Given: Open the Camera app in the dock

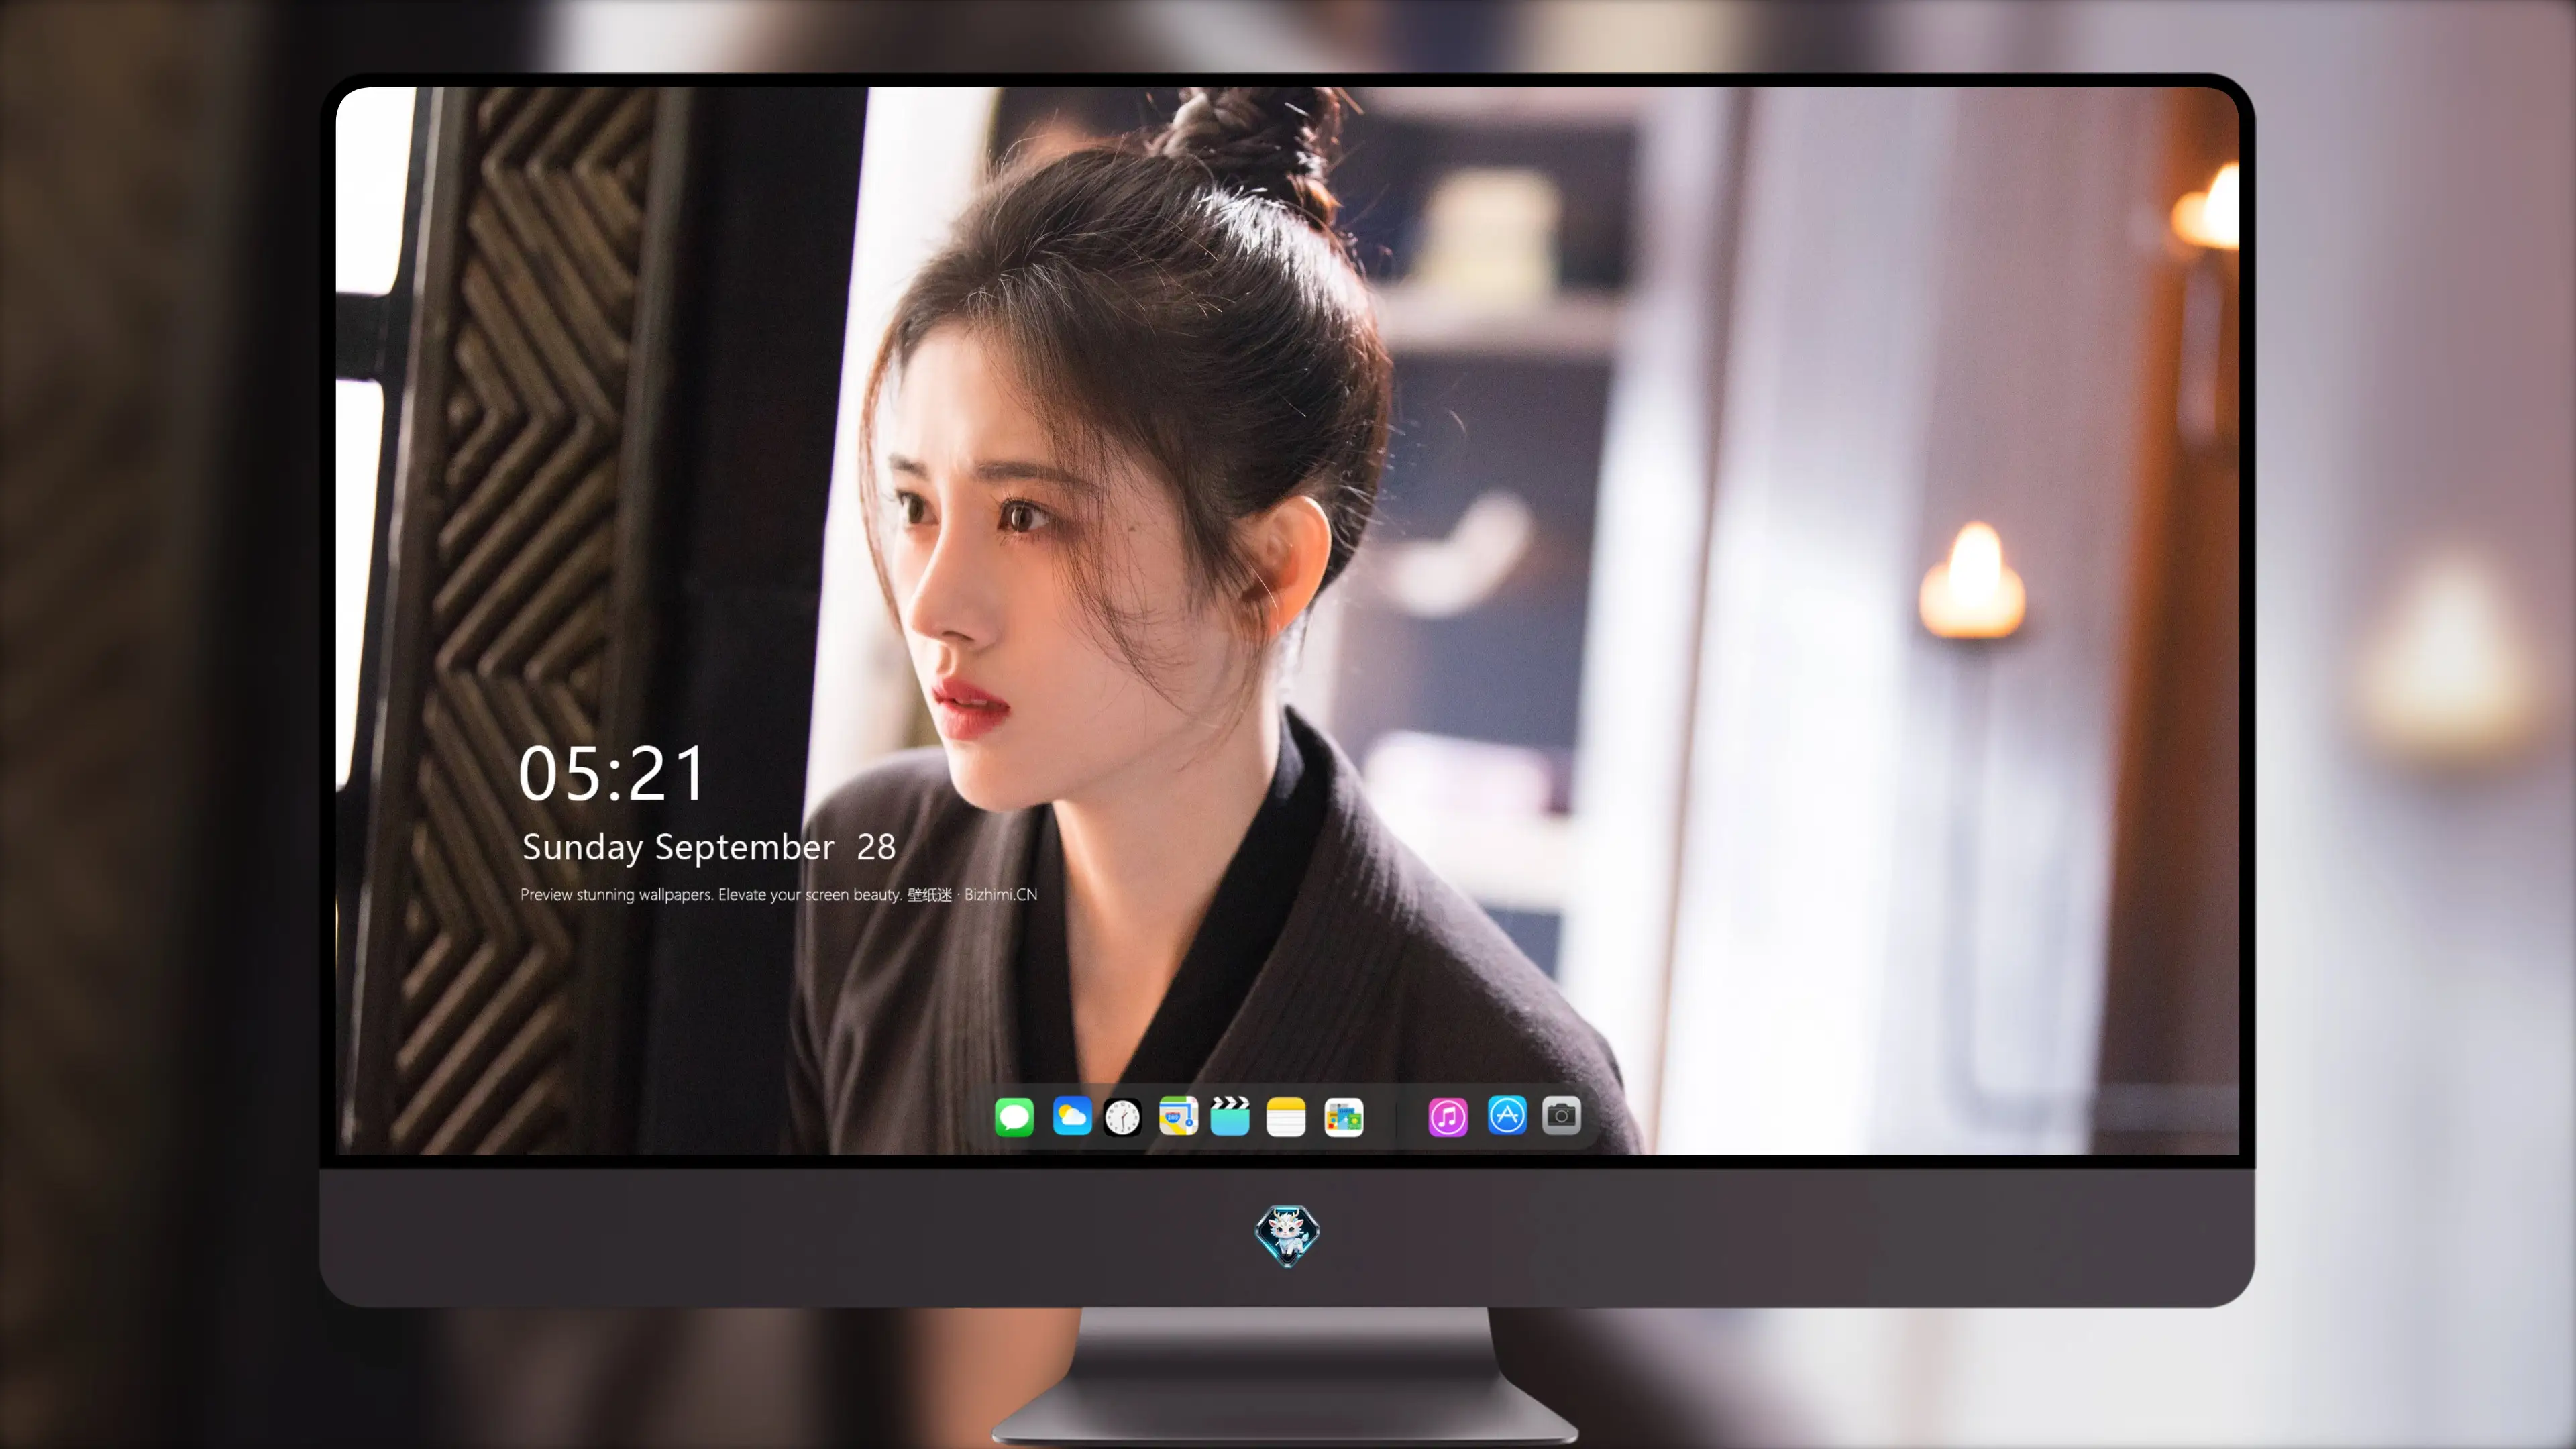Looking at the screenshot, I should (x=1561, y=1115).
